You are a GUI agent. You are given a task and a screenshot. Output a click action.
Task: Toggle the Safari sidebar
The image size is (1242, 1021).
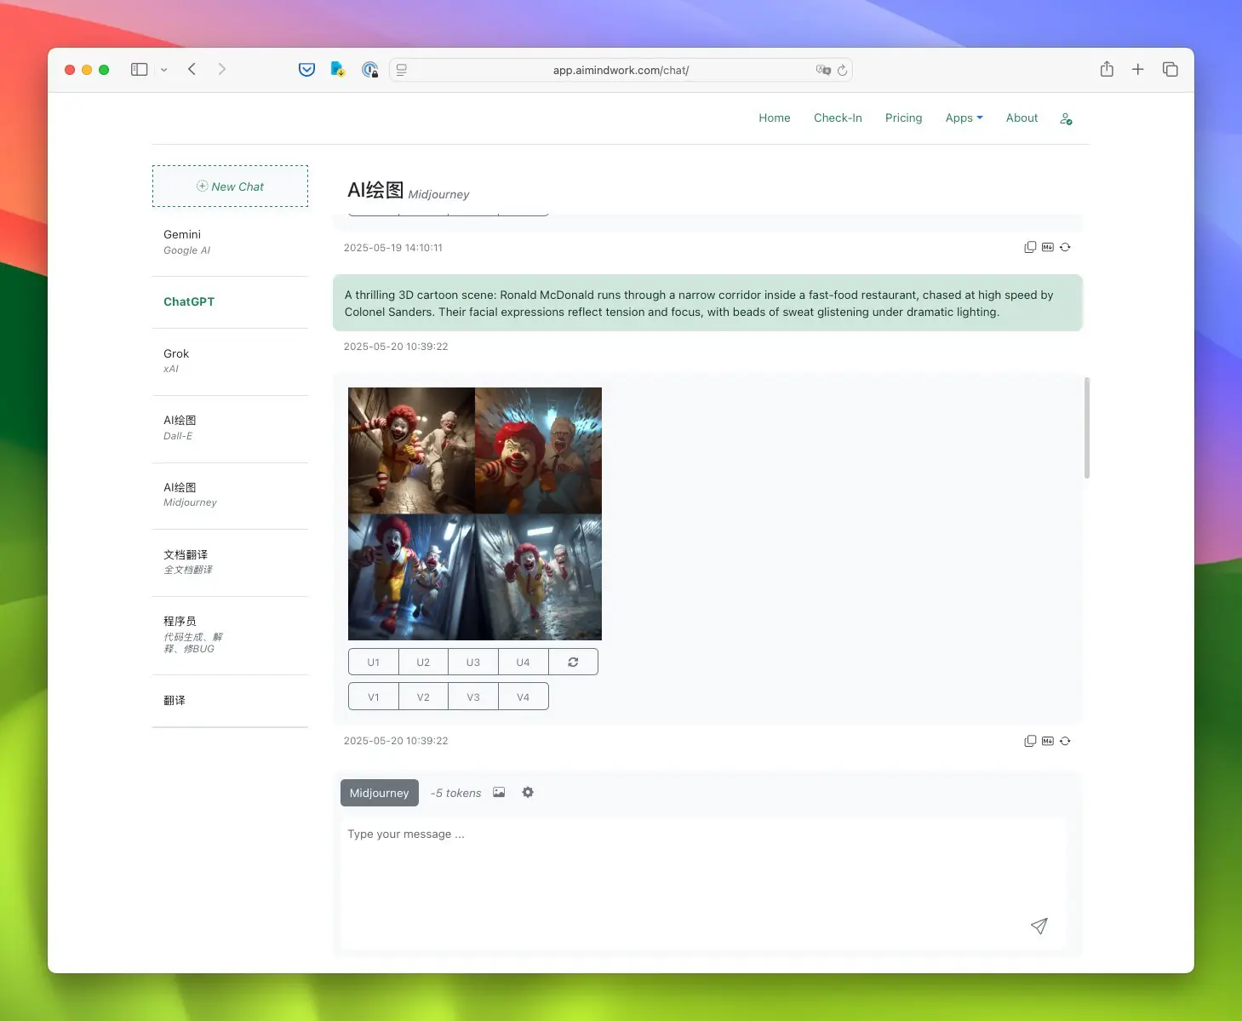(139, 69)
